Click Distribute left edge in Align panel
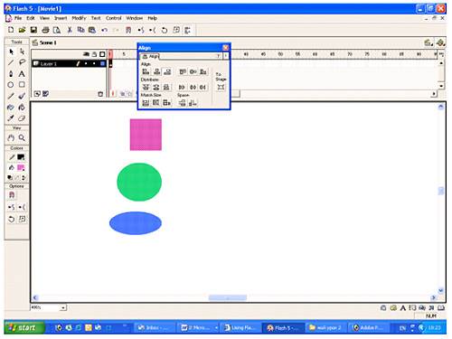 click(x=182, y=87)
